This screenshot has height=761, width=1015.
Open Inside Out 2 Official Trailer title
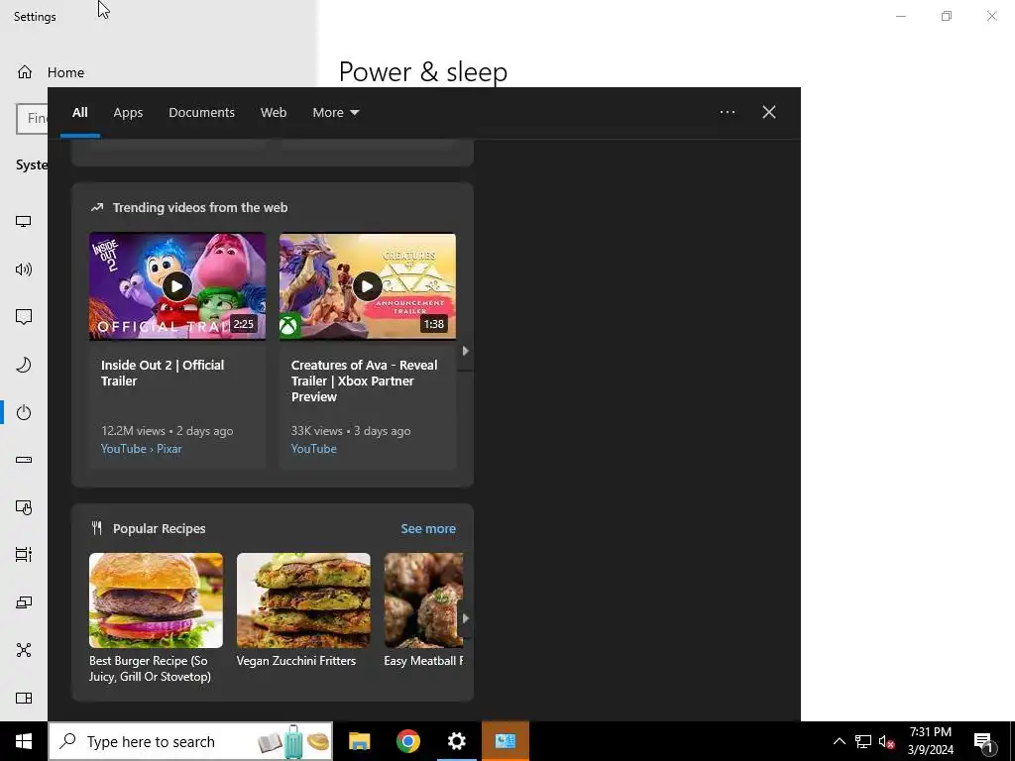[x=163, y=373]
